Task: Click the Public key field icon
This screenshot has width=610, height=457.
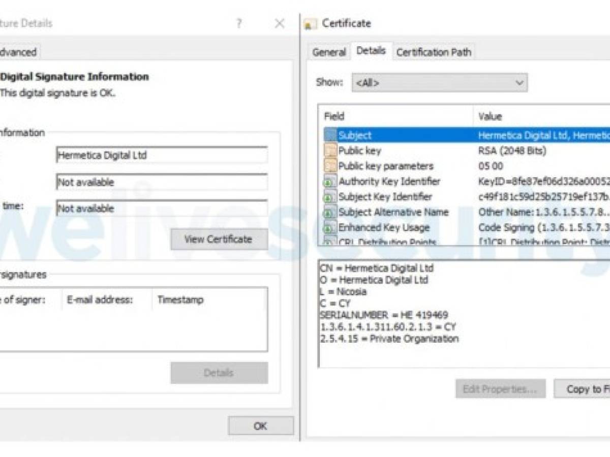Action: pos(330,150)
